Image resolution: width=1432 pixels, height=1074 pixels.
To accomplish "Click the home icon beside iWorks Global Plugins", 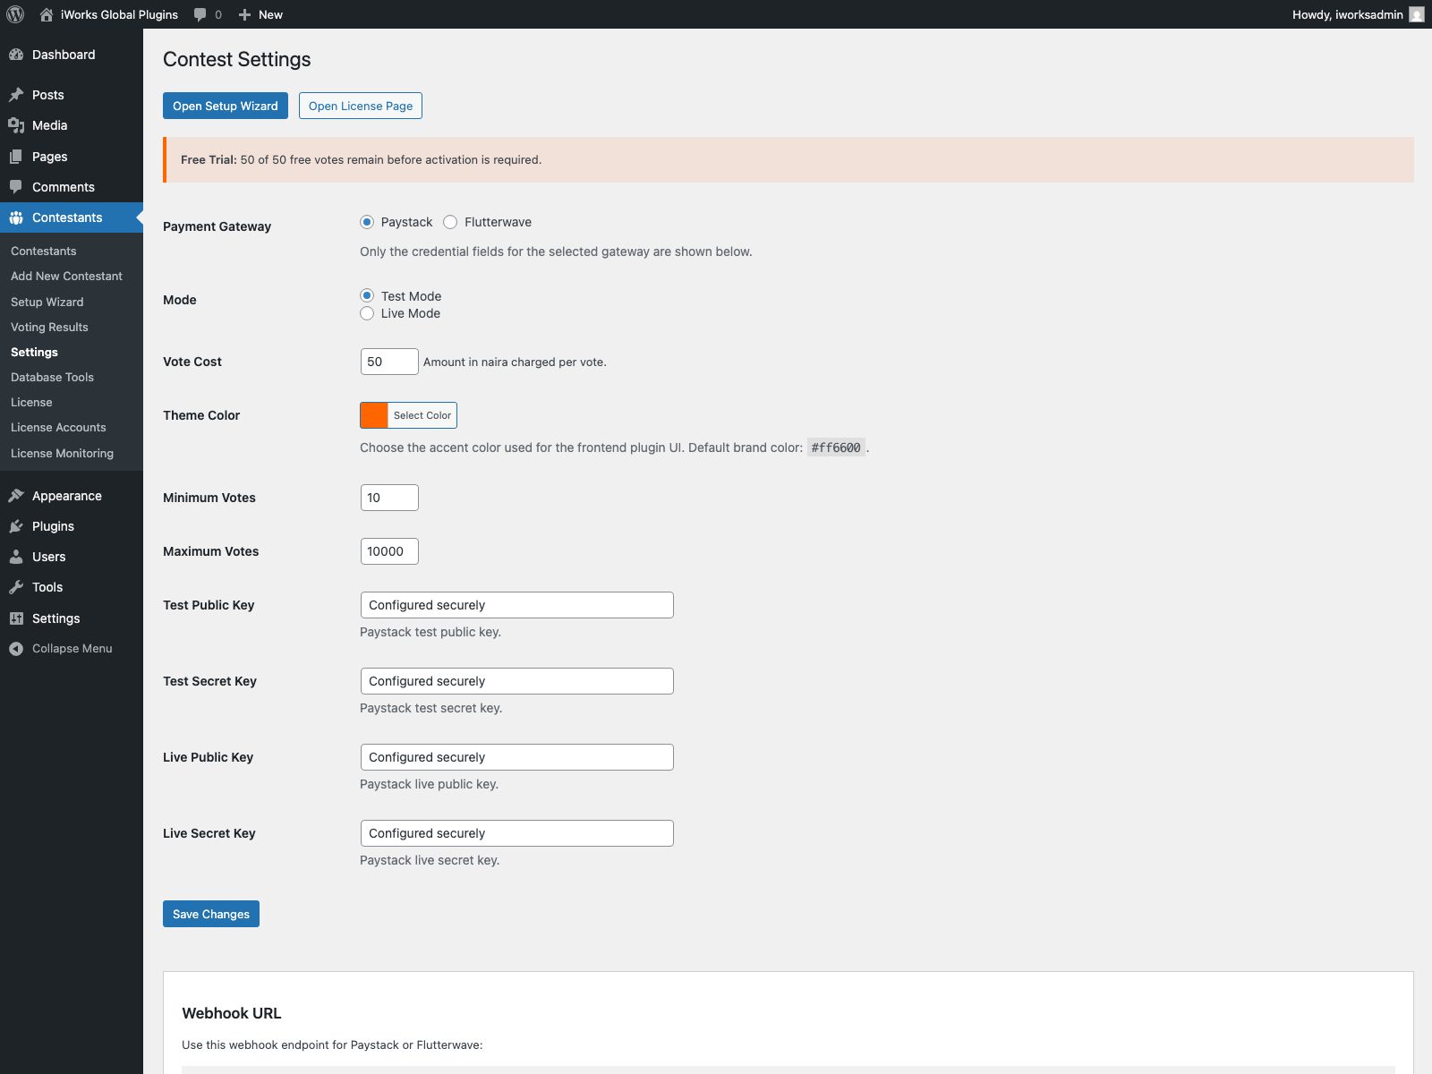I will pos(47,14).
